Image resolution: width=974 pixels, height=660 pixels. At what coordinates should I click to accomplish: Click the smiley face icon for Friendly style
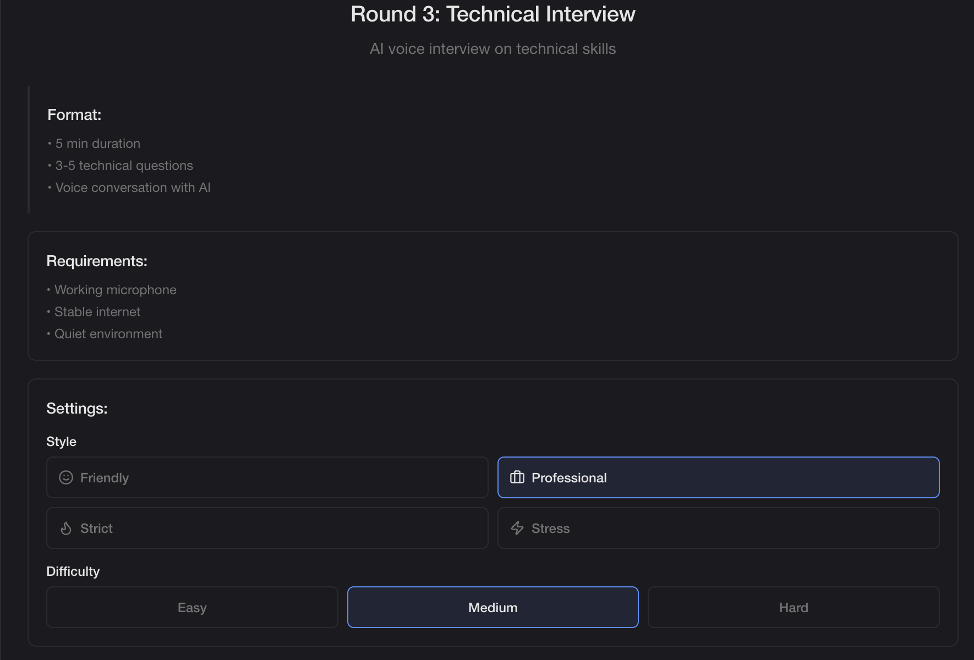pos(65,477)
